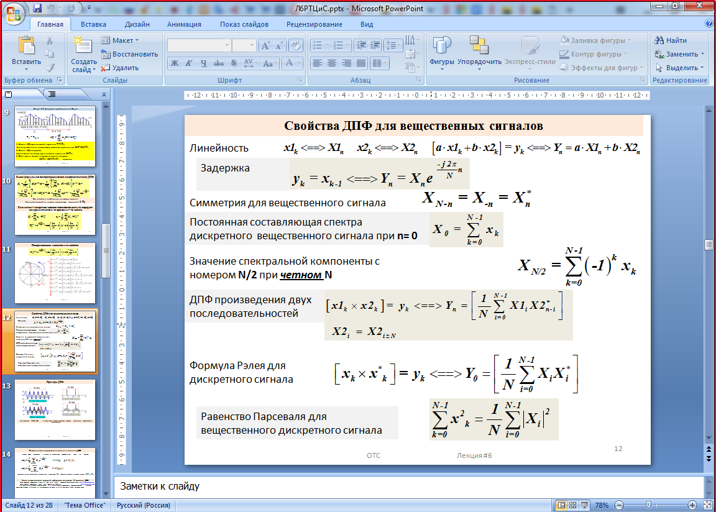Screen dimensions: 716x512
Task: Select the Format Painter brush icon
Action: click(x=50, y=67)
